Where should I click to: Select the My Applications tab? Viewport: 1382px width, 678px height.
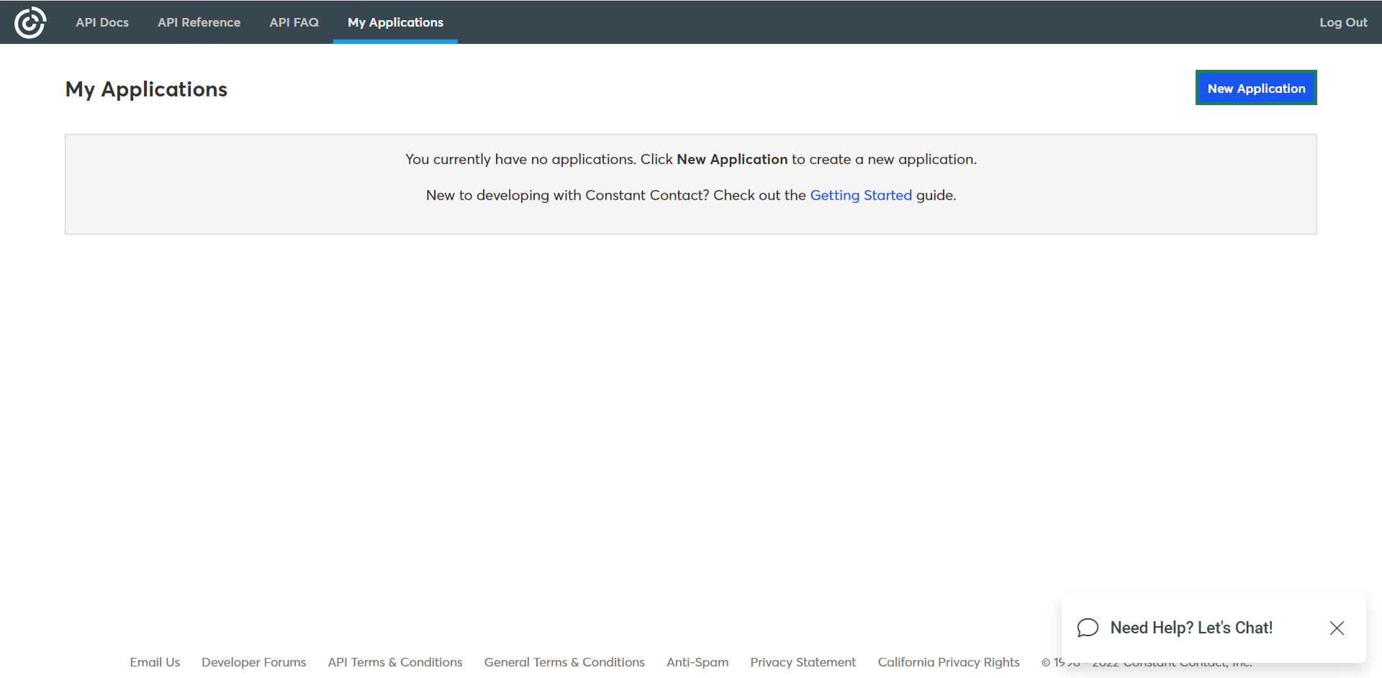point(395,22)
